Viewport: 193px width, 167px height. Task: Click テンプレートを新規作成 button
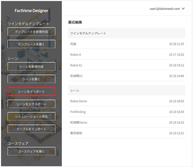[x=31, y=32]
